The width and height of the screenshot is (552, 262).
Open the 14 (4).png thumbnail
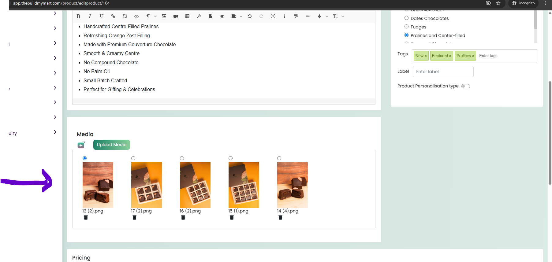(x=293, y=185)
